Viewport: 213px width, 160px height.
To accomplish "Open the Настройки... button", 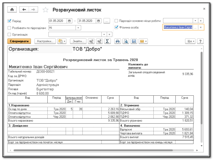I will (x=45, y=41).
